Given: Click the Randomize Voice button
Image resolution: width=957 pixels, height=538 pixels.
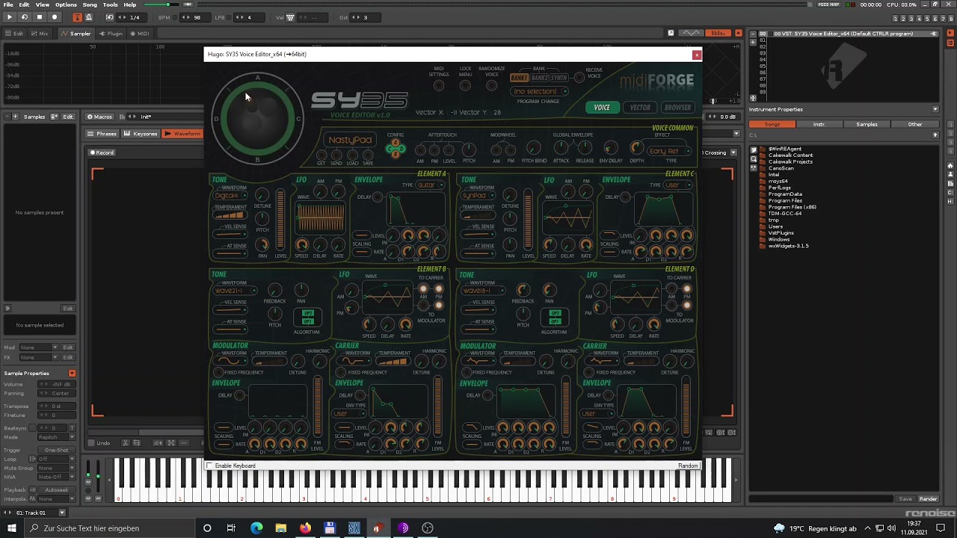Looking at the screenshot, I should point(491,85).
